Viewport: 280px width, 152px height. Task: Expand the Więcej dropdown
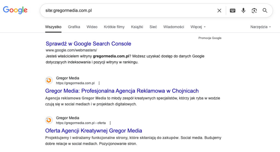(198, 27)
